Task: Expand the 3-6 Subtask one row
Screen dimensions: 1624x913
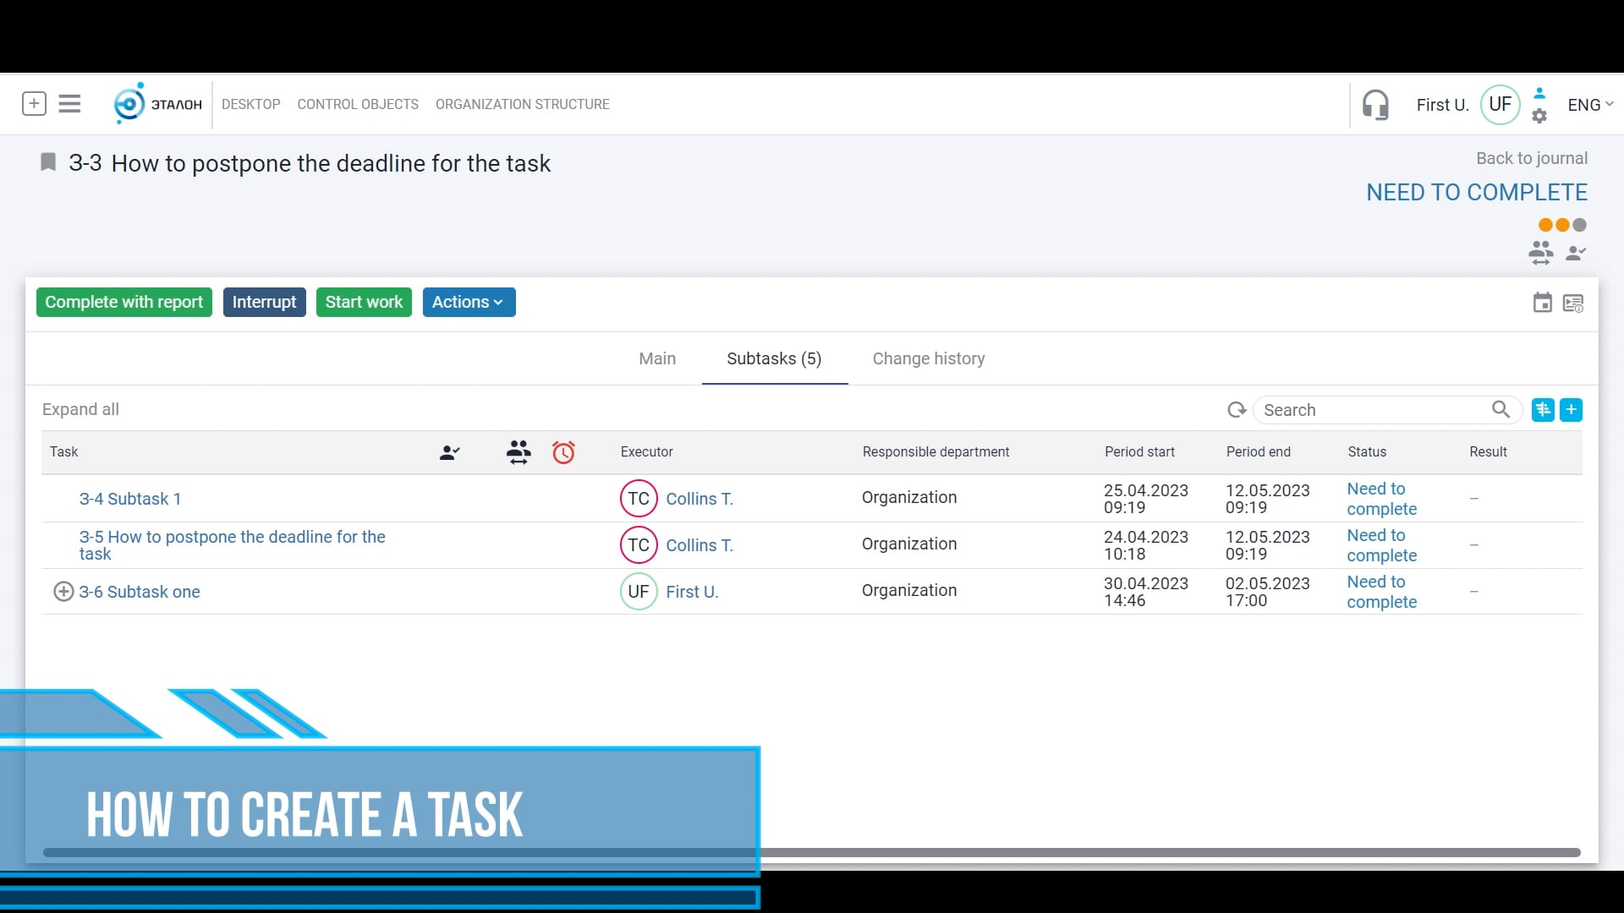Action: coord(63,591)
